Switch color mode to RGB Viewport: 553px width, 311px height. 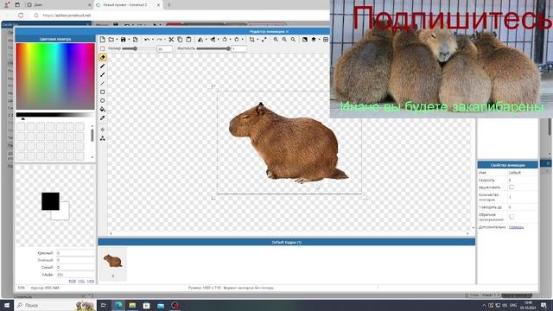(x=73, y=282)
